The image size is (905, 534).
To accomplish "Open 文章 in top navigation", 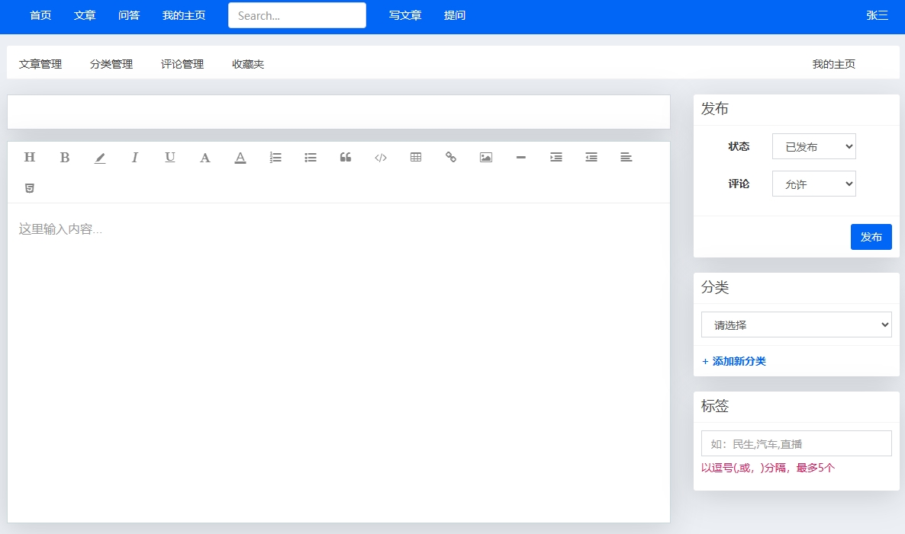I will pos(84,15).
